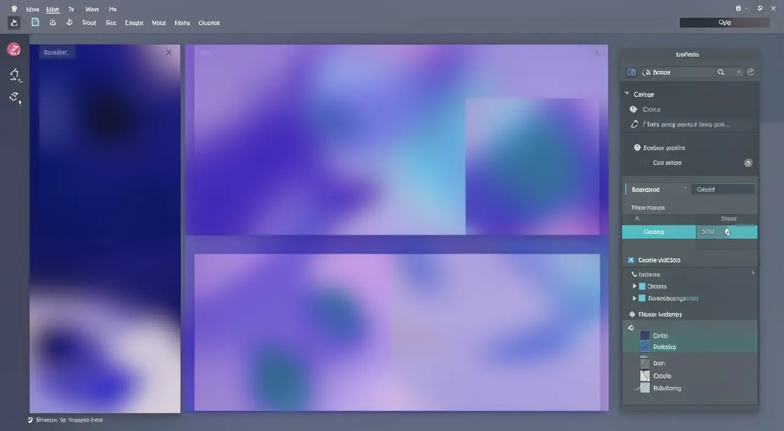The width and height of the screenshot is (784, 431).
Task: Click the status bar text at bottom left
Action: [69, 420]
